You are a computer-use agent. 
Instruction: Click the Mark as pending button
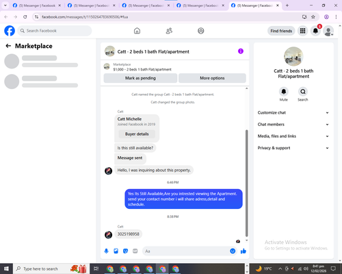tap(140, 78)
